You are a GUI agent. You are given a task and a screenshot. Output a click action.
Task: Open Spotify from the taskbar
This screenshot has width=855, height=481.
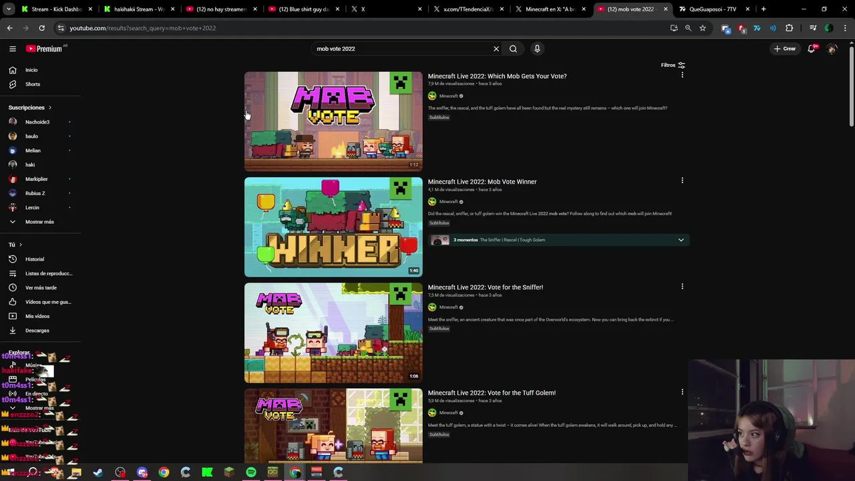(251, 472)
